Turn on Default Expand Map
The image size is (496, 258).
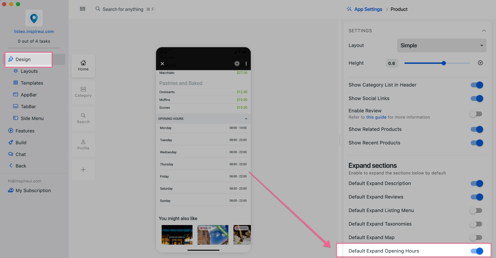[x=476, y=238]
